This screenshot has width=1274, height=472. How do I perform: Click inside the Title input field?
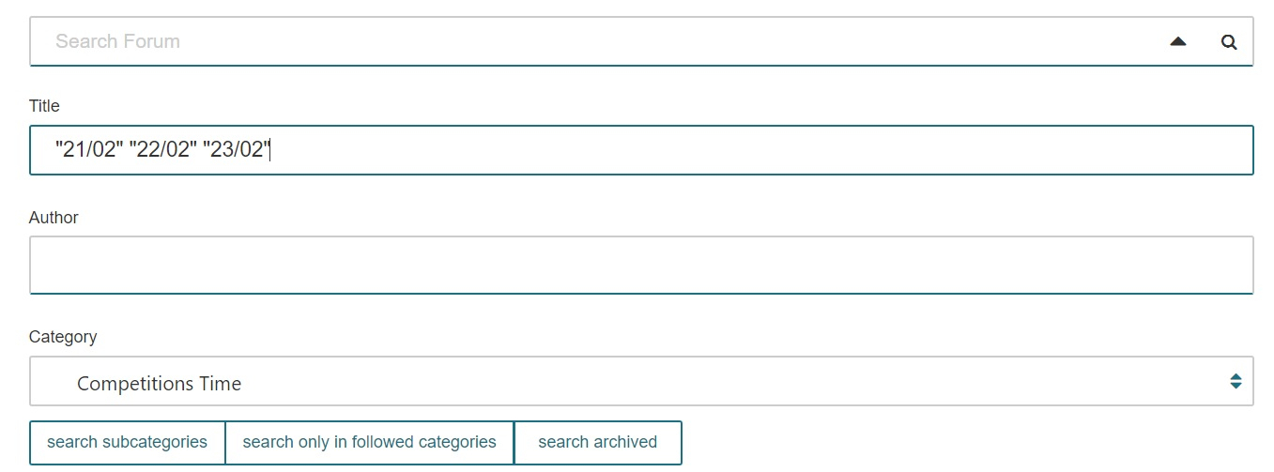point(641,150)
